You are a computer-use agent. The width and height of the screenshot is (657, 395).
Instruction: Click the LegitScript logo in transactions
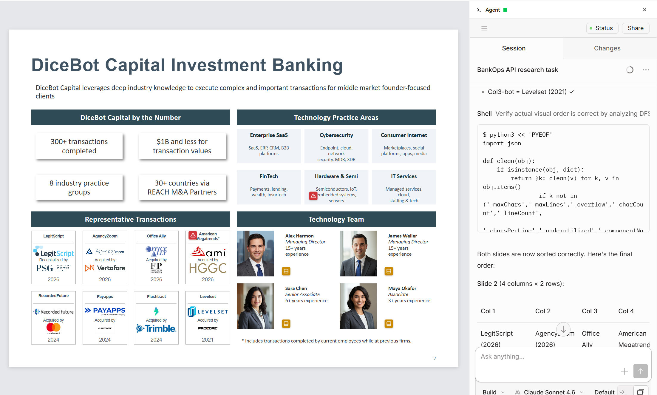point(53,251)
